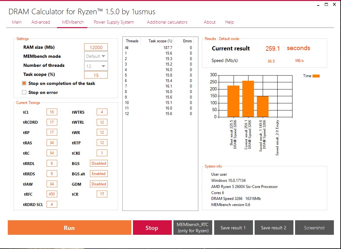Viewport: 341px width, 249px height.
Task: Open the Power Supply System tab
Action: (x=114, y=22)
